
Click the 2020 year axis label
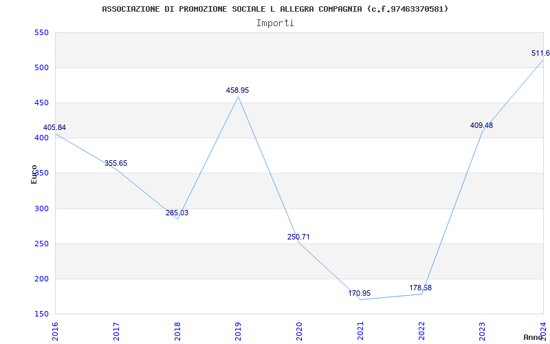[x=299, y=331]
